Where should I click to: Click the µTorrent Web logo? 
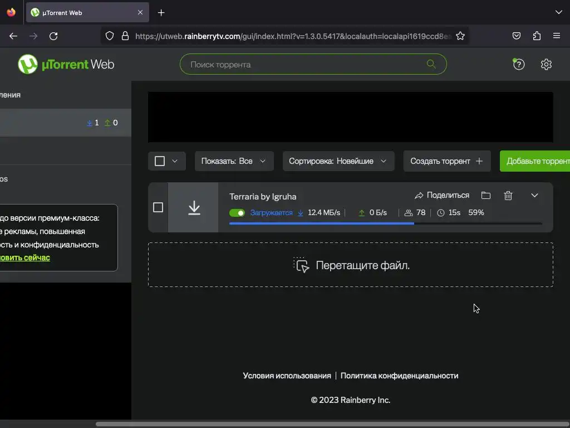coord(66,65)
